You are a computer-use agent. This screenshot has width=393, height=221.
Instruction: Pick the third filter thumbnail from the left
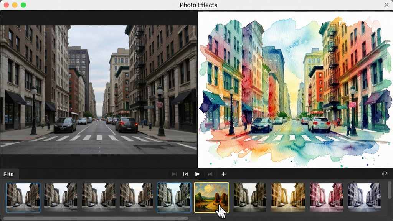click(x=99, y=198)
